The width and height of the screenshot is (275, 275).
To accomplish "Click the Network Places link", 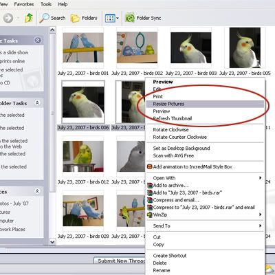I will (12, 229).
